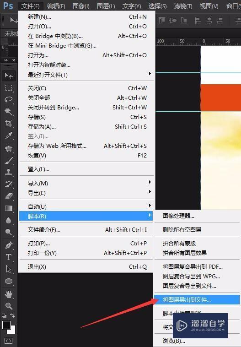Choose 打印(P)... menu entry

click(x=86, y=243)
